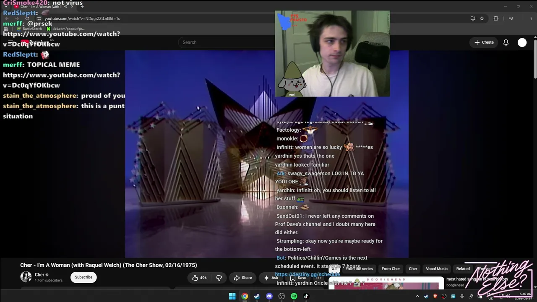
Task: Share the Cher video
Action: click(243, 278)
